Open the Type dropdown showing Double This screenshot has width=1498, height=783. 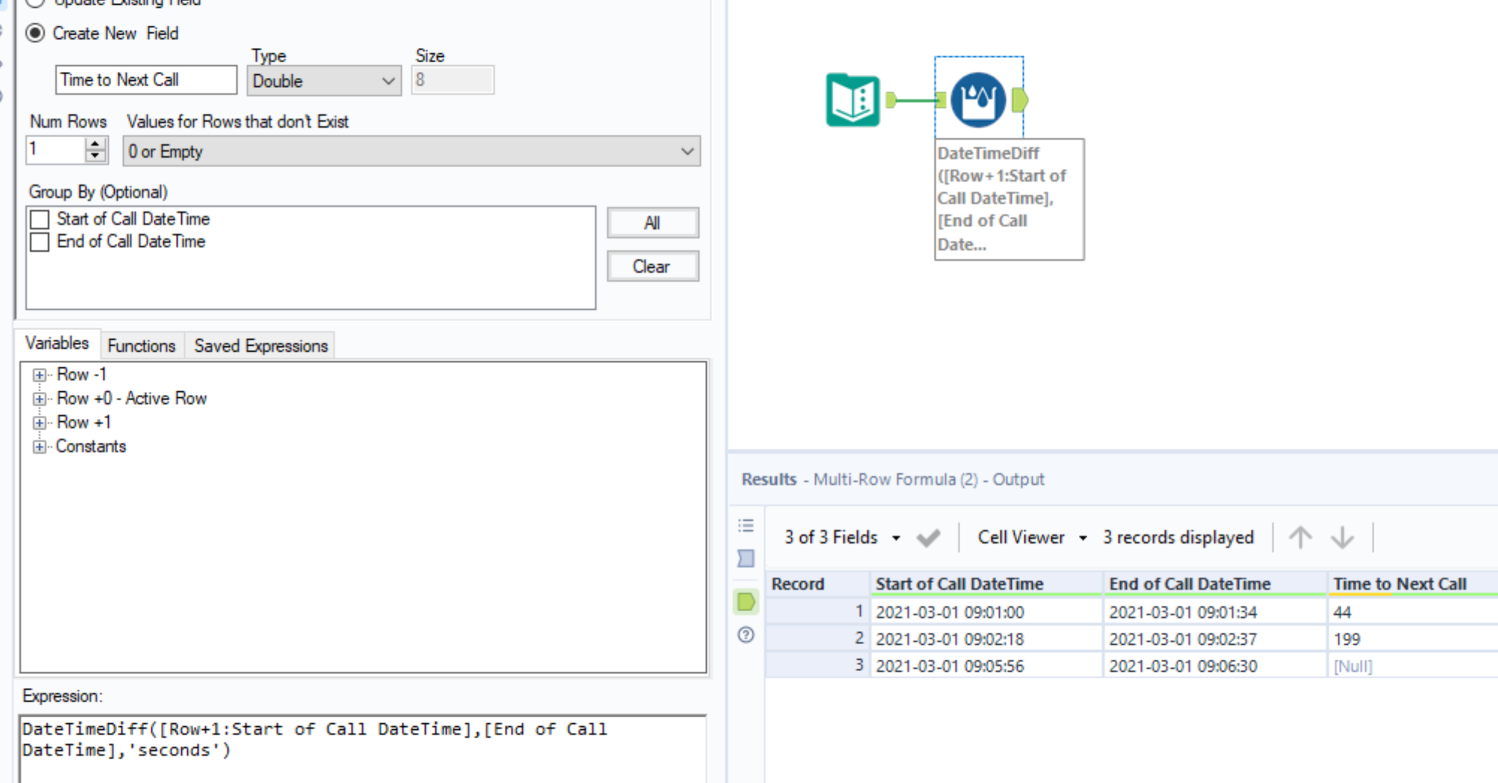click(324, 81)
